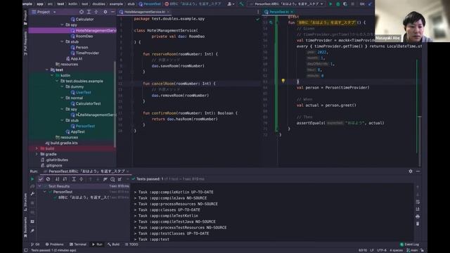
Task: Open the user account icon in the navigation bar
Action: tap(230, 4)
